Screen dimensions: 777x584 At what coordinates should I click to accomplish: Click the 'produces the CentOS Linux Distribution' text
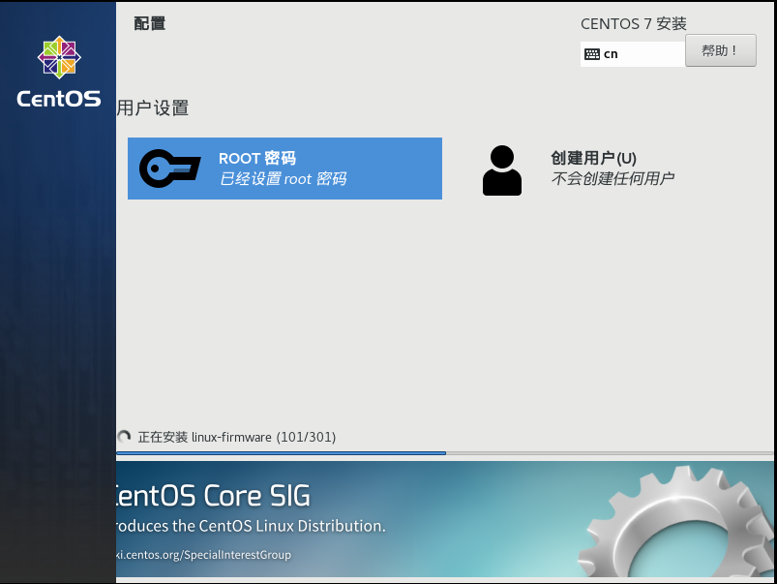(251, 526)
